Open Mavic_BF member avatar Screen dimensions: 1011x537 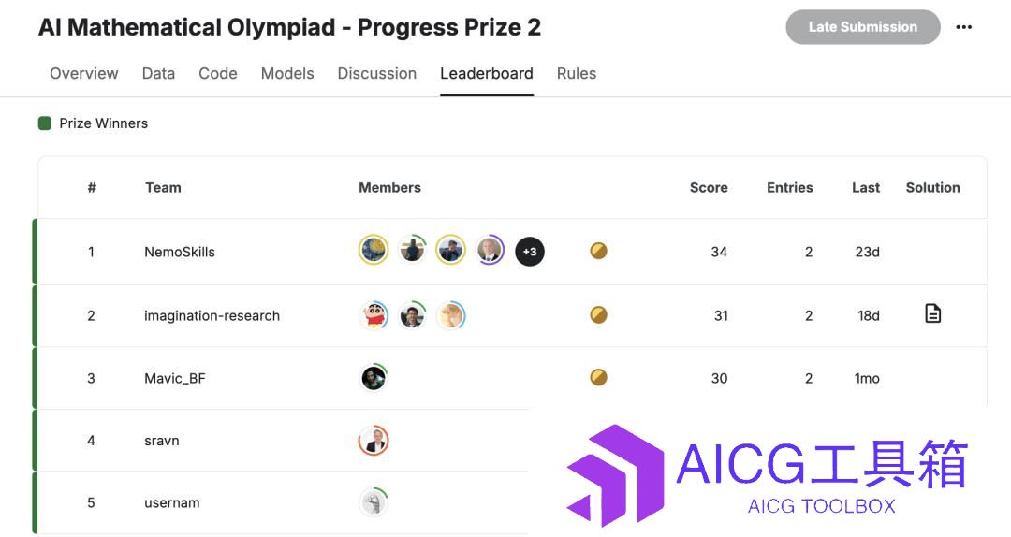(374, 377)
